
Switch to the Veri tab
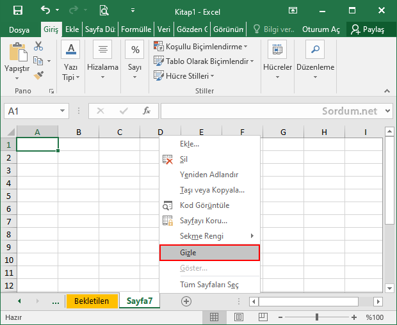pos(164,29)
